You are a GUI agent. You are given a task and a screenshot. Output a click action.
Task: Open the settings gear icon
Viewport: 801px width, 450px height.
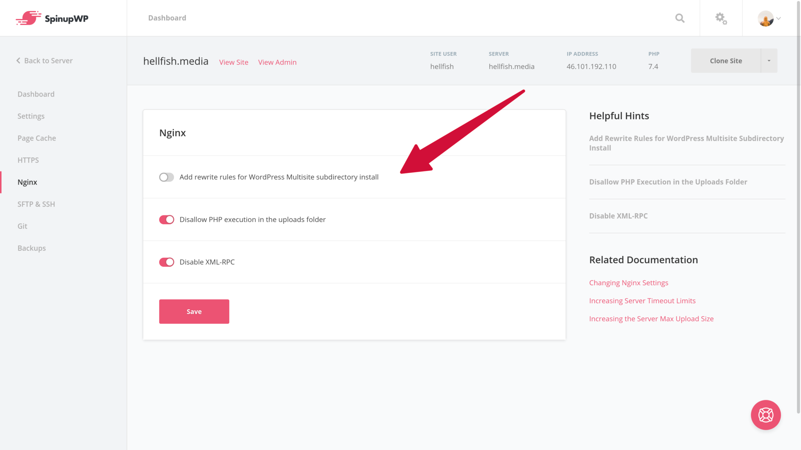click(720, 18)
